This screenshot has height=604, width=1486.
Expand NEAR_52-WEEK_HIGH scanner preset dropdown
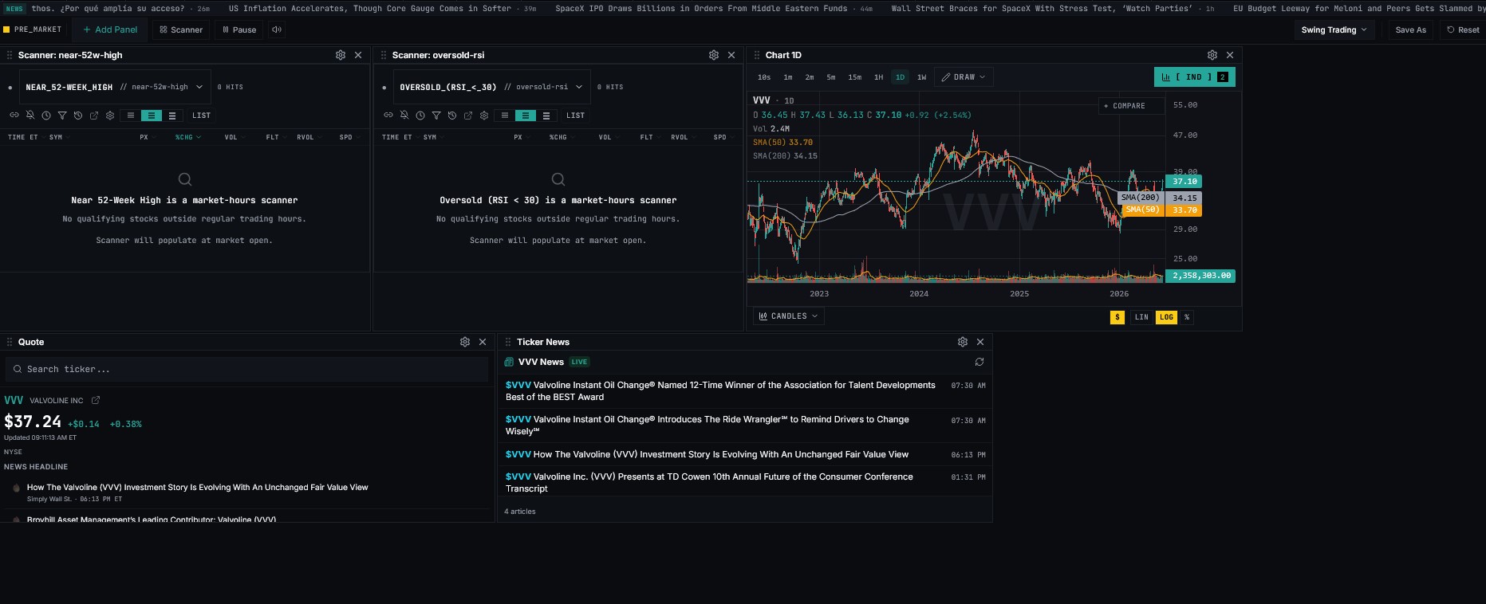(x=115, y=87)
